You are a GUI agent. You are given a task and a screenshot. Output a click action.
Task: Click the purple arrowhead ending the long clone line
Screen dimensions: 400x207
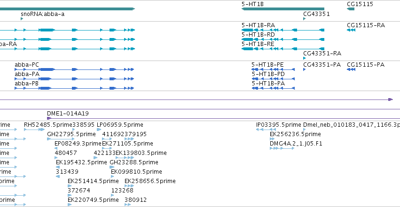391,100
